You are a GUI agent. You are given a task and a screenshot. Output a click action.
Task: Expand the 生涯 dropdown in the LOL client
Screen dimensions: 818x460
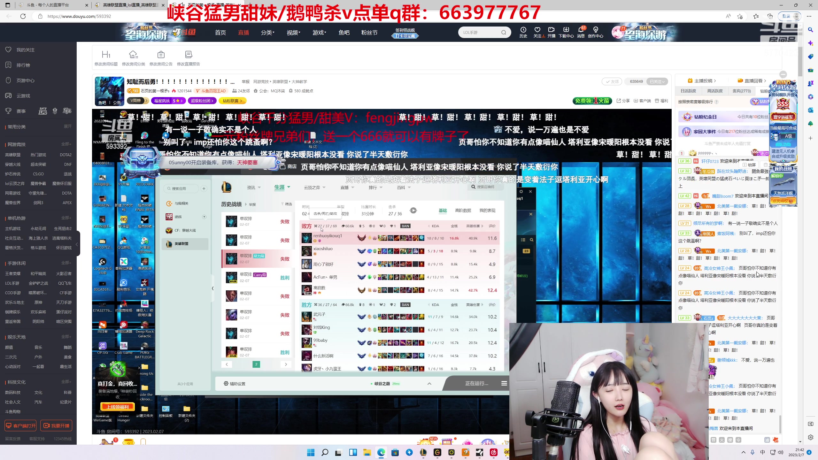(x=282, y=188)
